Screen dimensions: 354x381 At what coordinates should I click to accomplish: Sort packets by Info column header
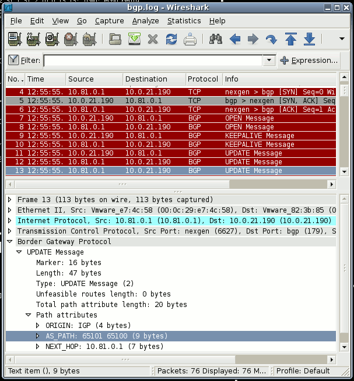point(279,79)
